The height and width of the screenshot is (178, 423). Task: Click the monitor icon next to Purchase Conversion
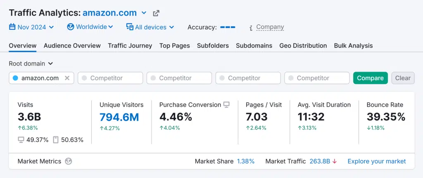tap(226, 105)
